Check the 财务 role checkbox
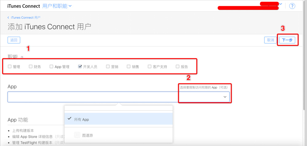This screenshot has height=146, width=307. click(30, 67)
